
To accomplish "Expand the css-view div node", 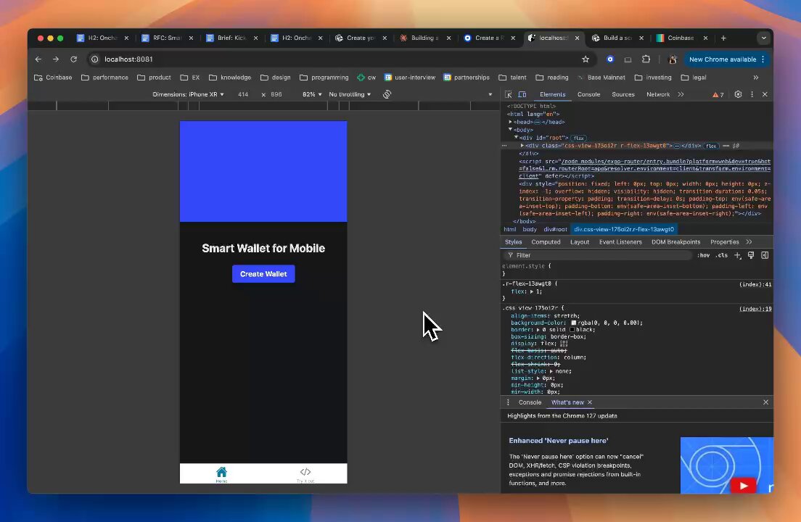I will [522, 146].
